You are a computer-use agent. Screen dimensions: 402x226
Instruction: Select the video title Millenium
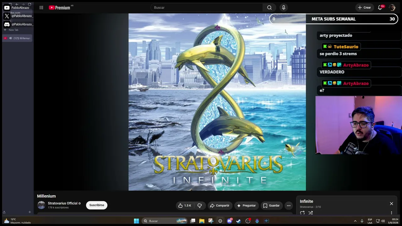[46, 196]
